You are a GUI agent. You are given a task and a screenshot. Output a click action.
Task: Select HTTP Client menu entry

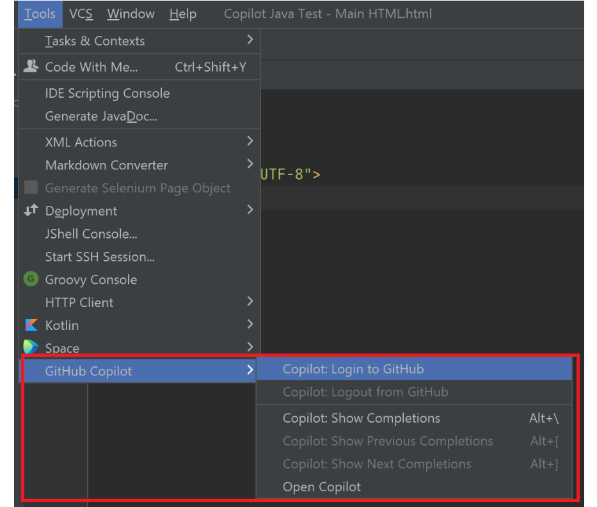pyautogui.click(x=139, y=302)
